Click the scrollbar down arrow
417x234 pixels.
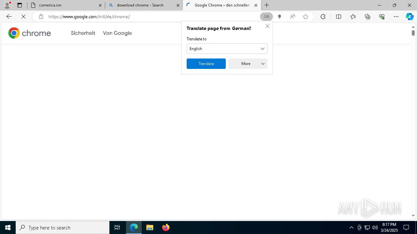(413, 215)
